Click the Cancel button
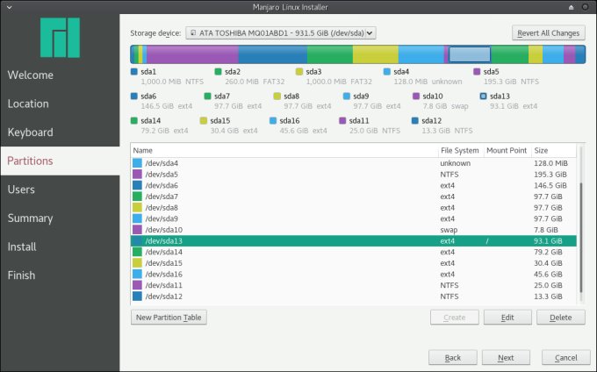The image size is (597, 372). click(x=565, y=358)
